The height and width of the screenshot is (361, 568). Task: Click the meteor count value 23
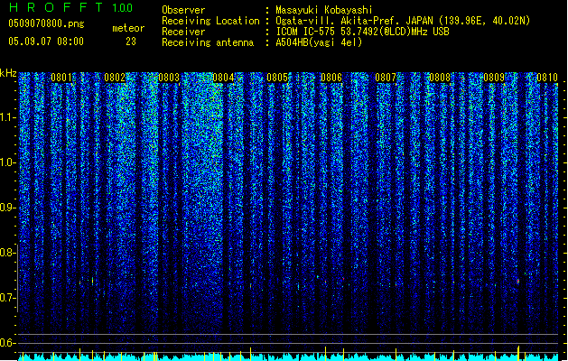(131, 42)
